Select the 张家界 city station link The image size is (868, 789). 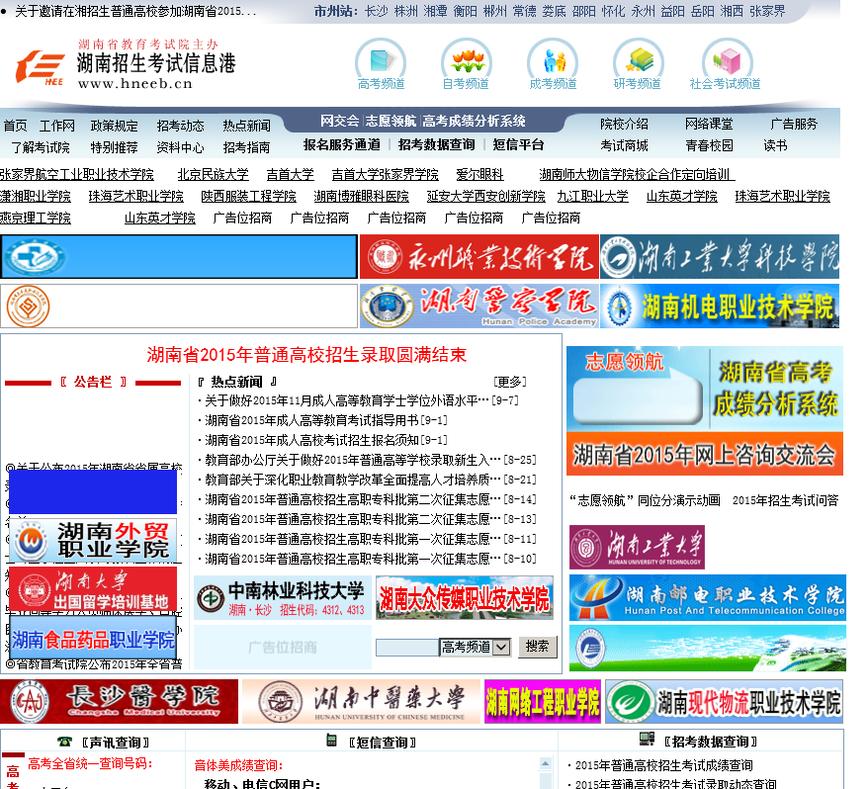(x=767, y=11)
